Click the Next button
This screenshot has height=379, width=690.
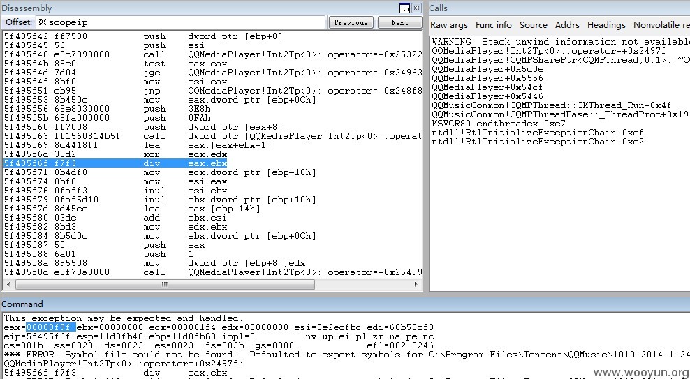tap(399, 22)
